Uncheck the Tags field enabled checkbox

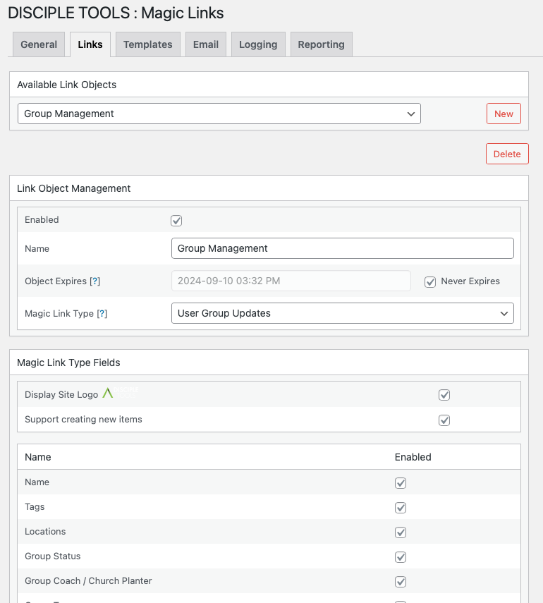point(401,508)
